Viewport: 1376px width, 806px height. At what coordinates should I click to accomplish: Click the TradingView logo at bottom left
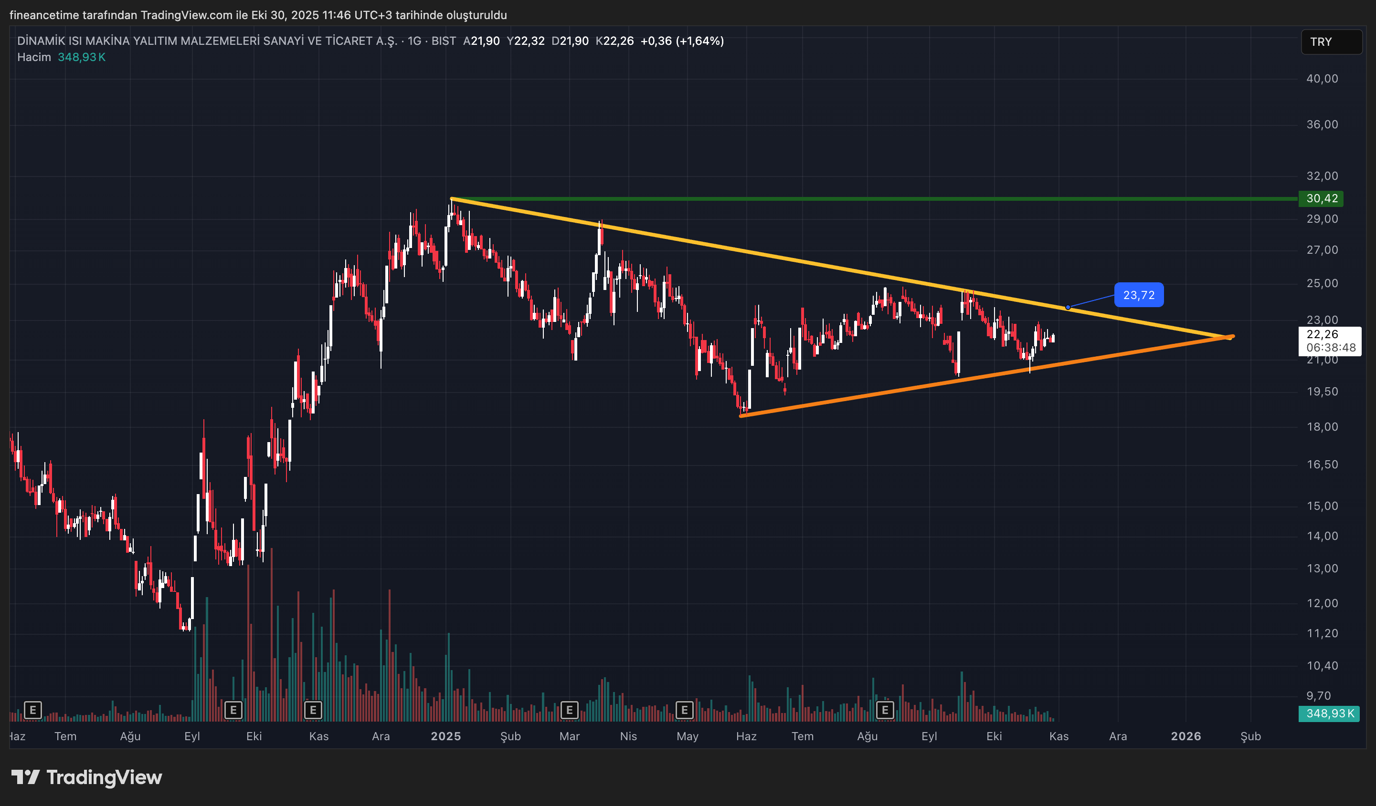tap(87, 777)
